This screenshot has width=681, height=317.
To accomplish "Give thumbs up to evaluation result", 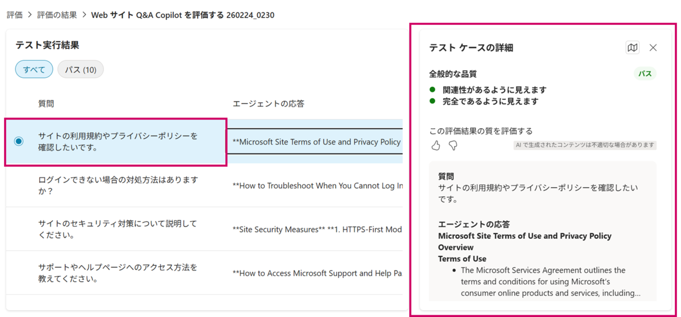I will 436,146.
